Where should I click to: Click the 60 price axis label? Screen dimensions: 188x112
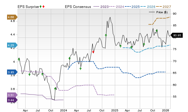174,85
